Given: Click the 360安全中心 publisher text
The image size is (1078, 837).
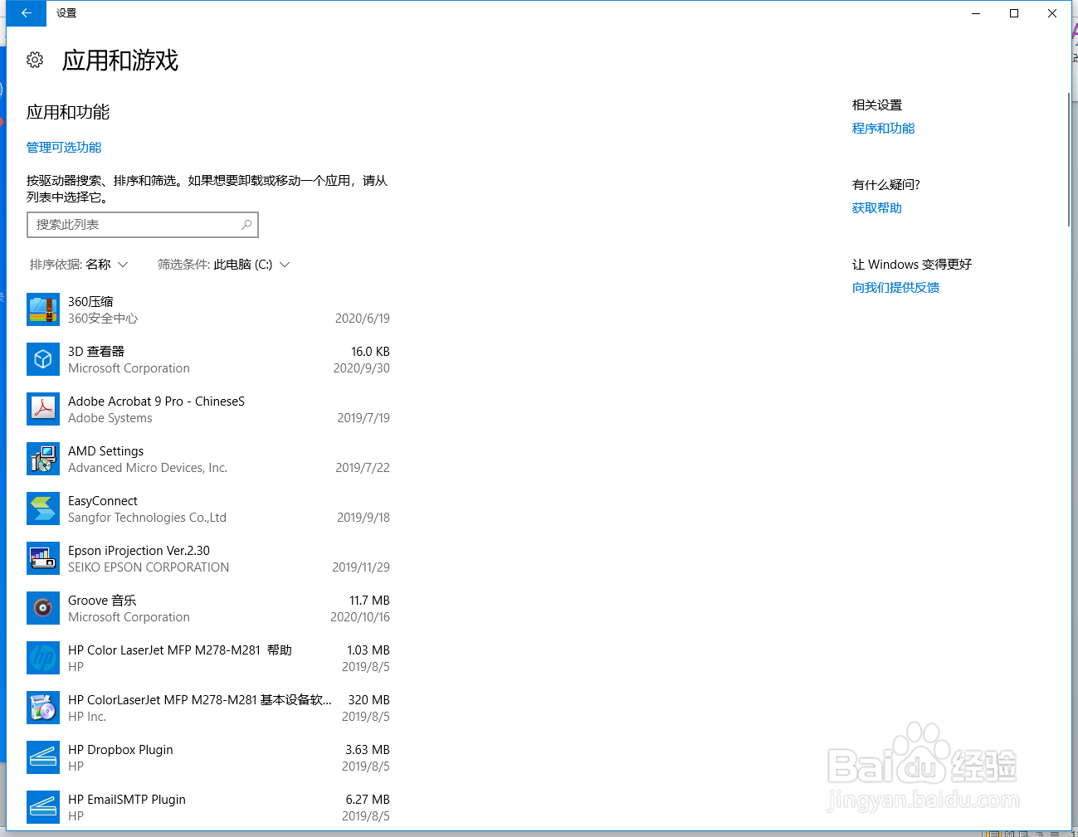Looking at the screenshot, I should coord(103,319).
